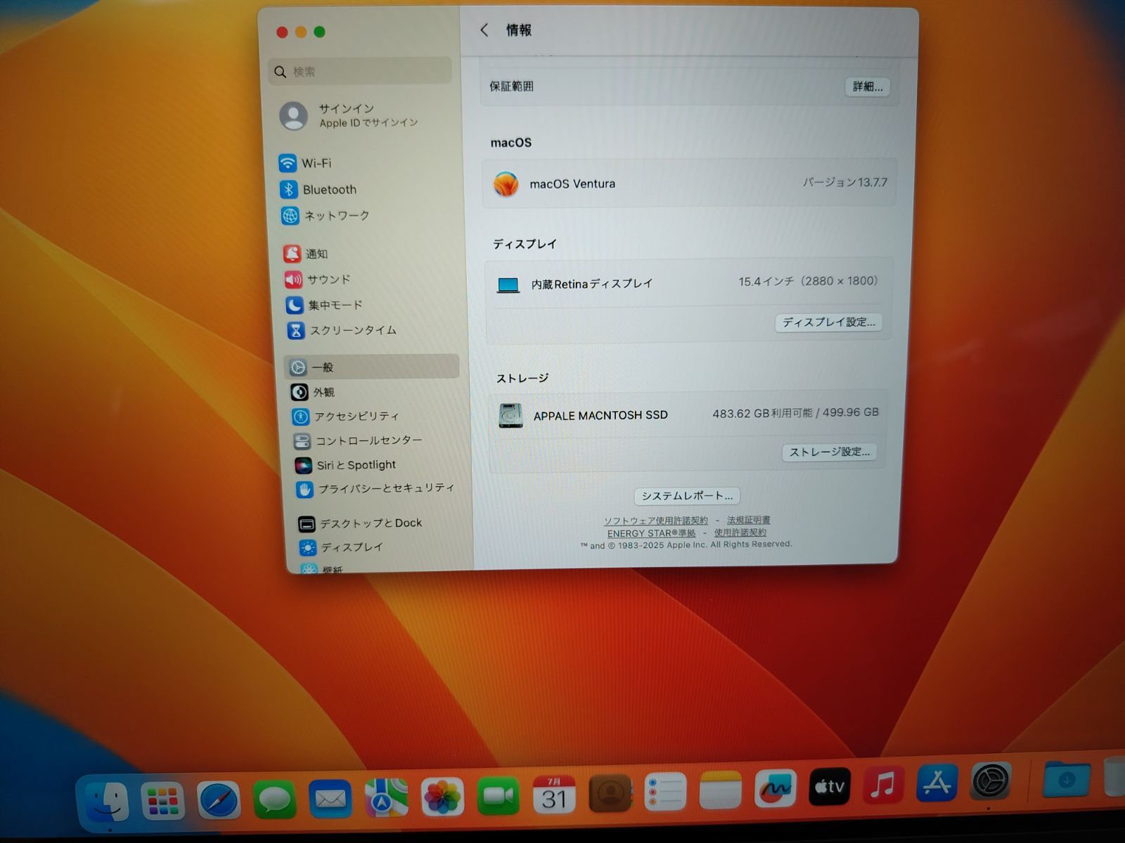1125x843 pixels.
Task: Open Notes from the Dock
Action: [x=721, y=790]
